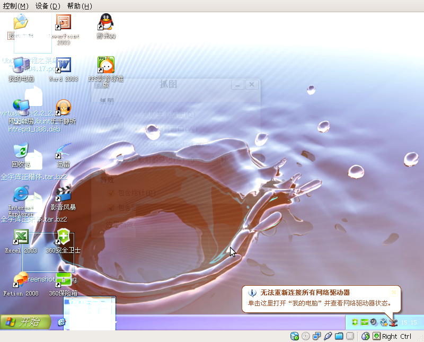The width and height of the screenshot is (424, 342).
Task: Select the 千千静听 headphone desktop shortcut
Action: pyautogui.click(x=64, y=112)
